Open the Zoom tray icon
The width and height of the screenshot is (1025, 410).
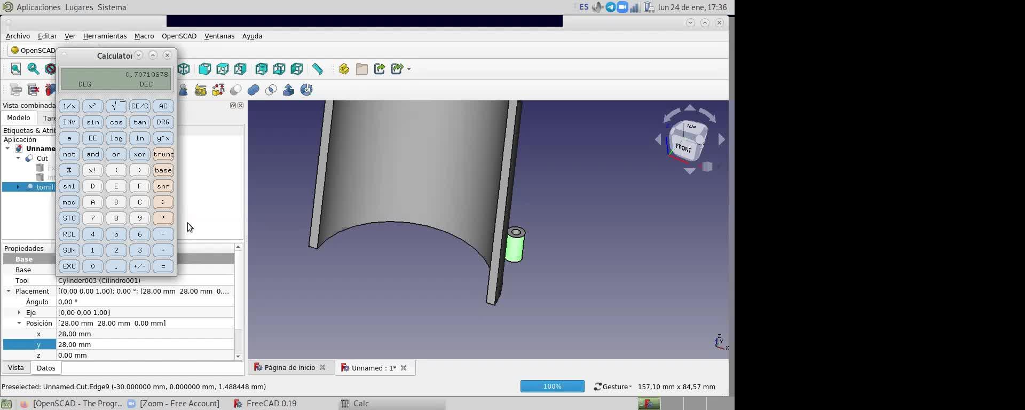click(x=622, y=7)
